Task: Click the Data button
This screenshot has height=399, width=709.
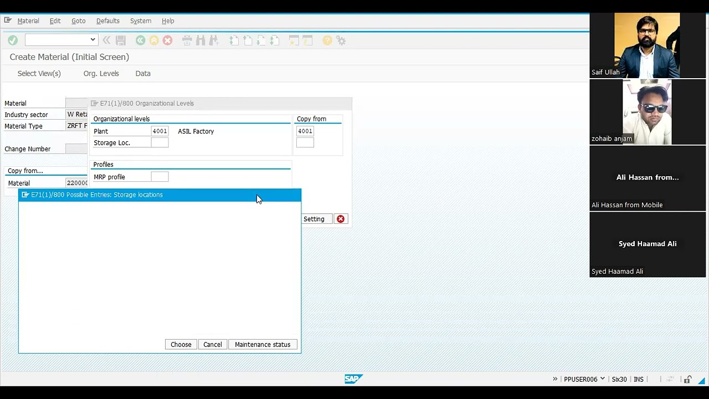Action: click(x=143, y=73)
